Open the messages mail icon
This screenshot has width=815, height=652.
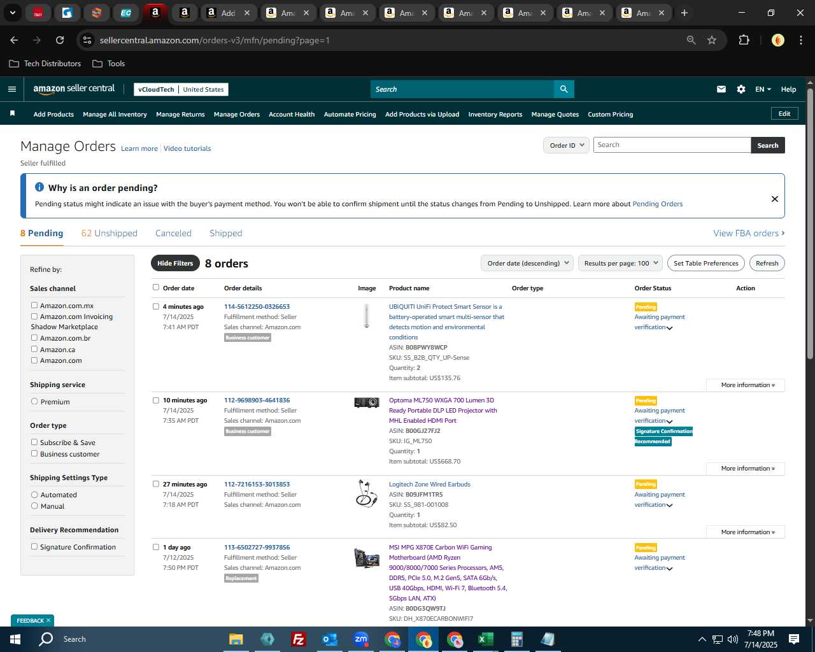[721, 89]
